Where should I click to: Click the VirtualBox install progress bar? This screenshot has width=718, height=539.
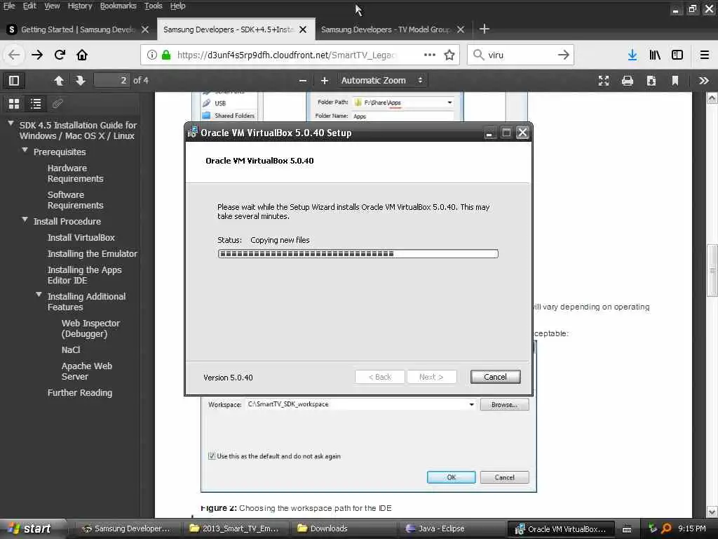click(x=358, y=253)
